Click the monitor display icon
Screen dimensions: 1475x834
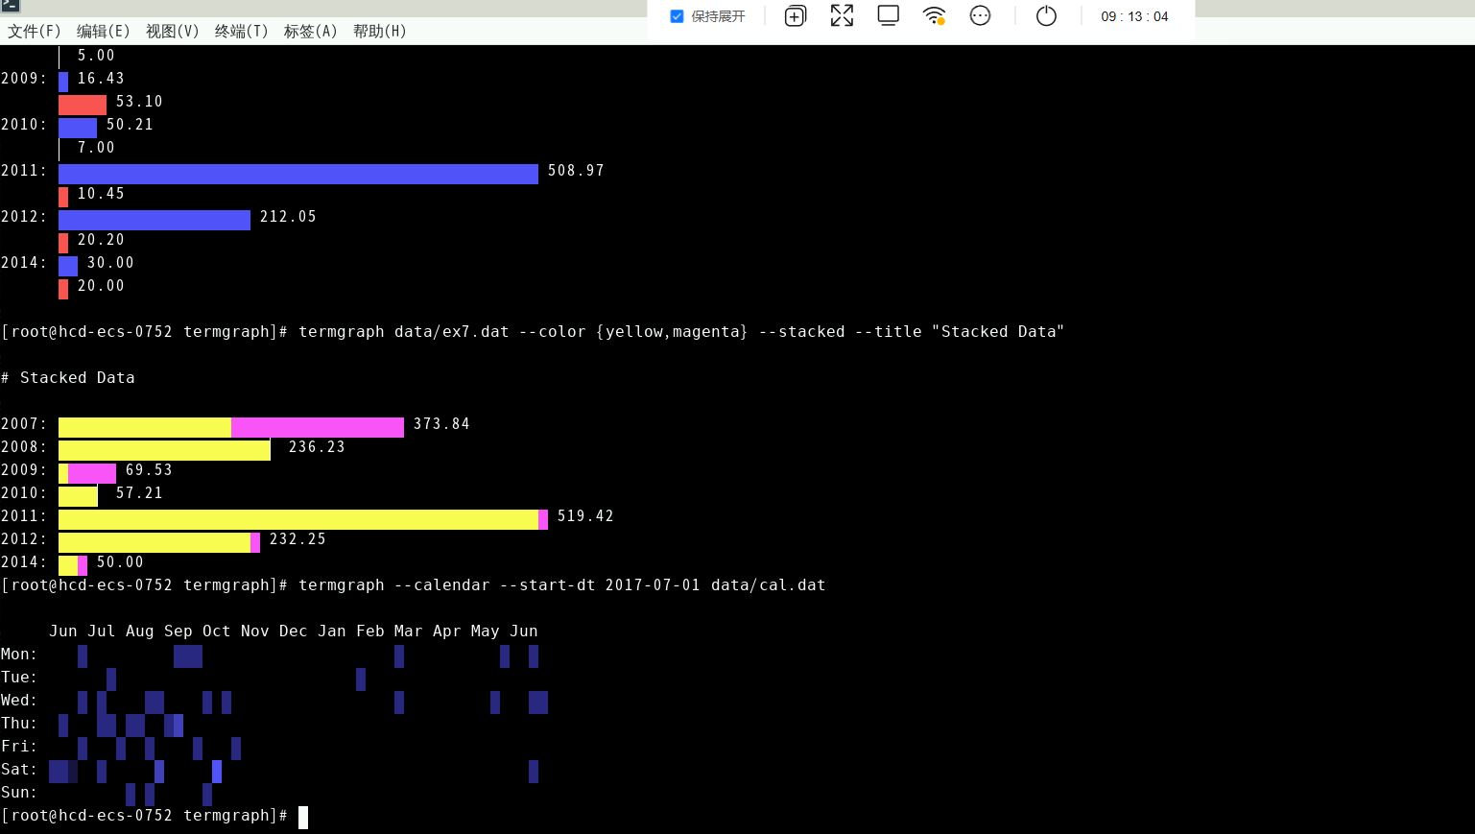889,16
